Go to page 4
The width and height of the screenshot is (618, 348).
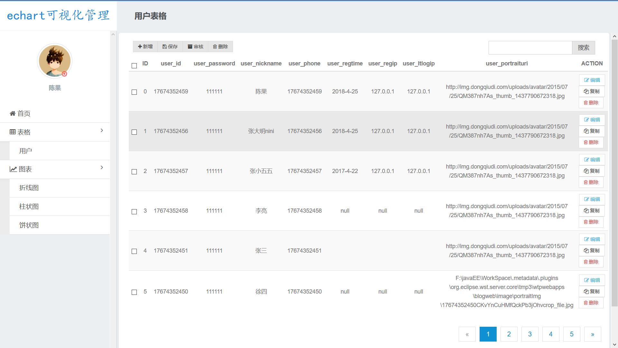[x=551, y=334]
